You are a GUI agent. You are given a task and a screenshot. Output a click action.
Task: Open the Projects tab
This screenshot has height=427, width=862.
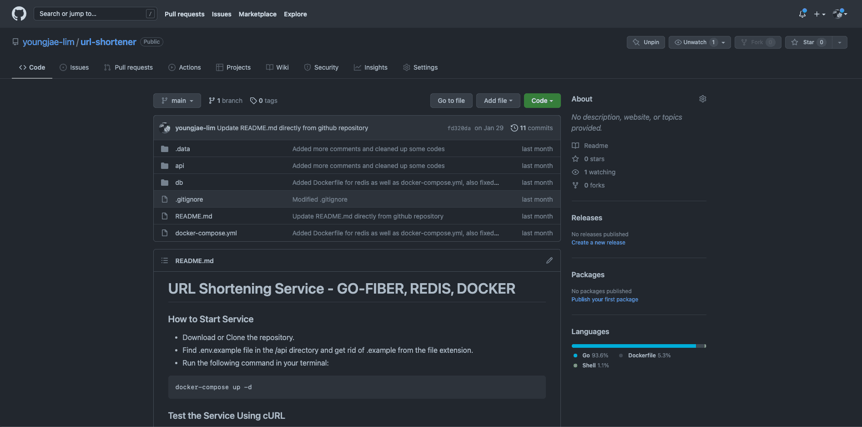tap(233, 67)
